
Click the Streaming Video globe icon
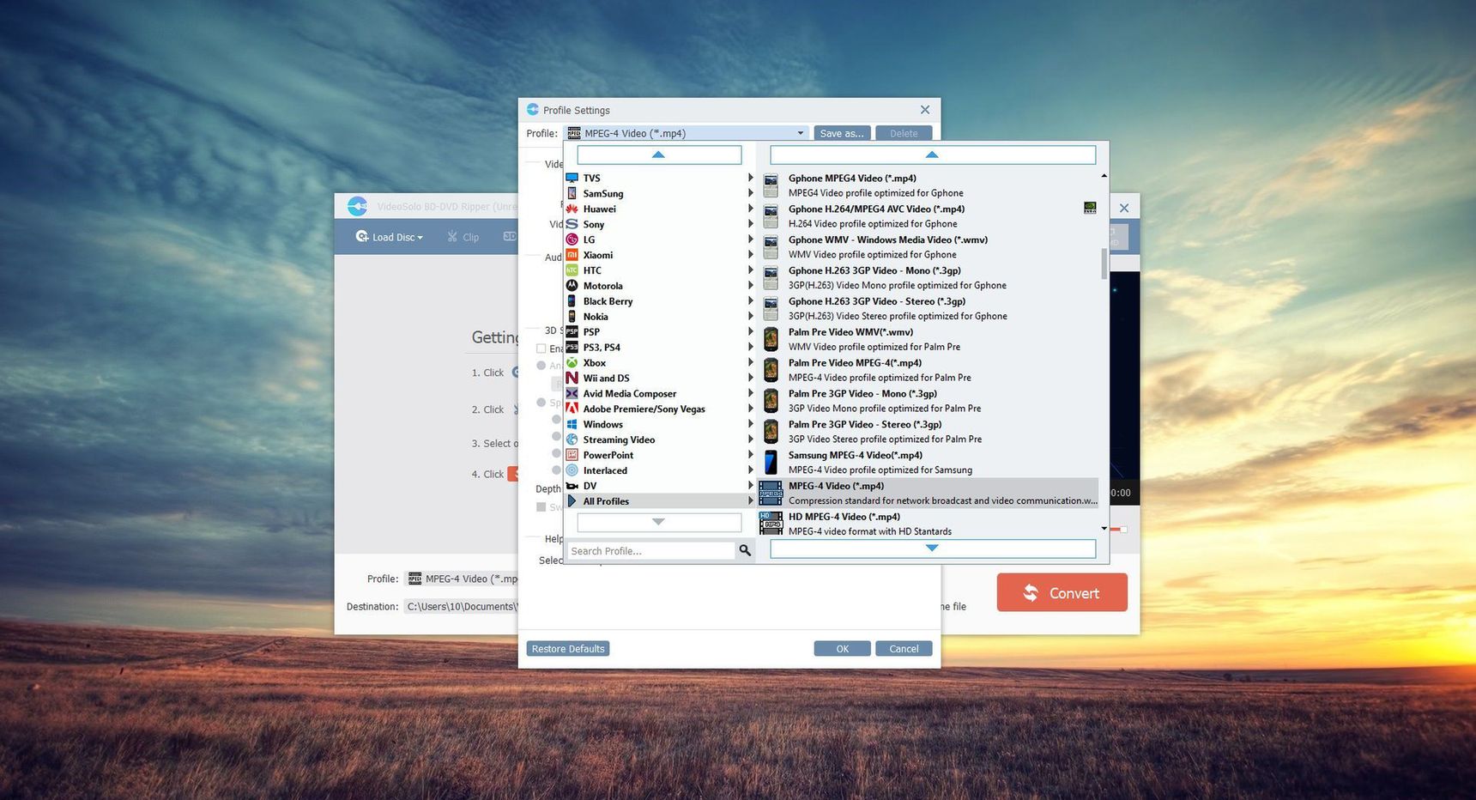(x=572, y=439)
